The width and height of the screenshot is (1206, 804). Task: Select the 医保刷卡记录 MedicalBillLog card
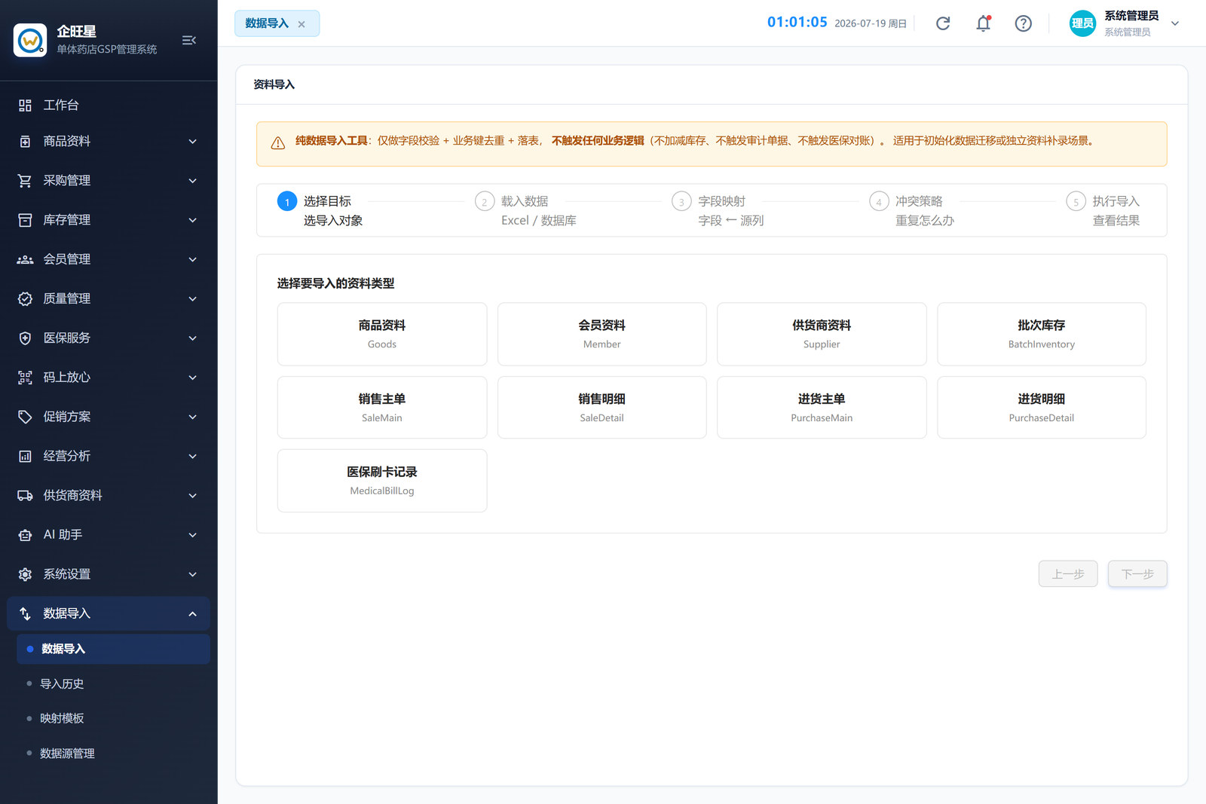point(382,481)
